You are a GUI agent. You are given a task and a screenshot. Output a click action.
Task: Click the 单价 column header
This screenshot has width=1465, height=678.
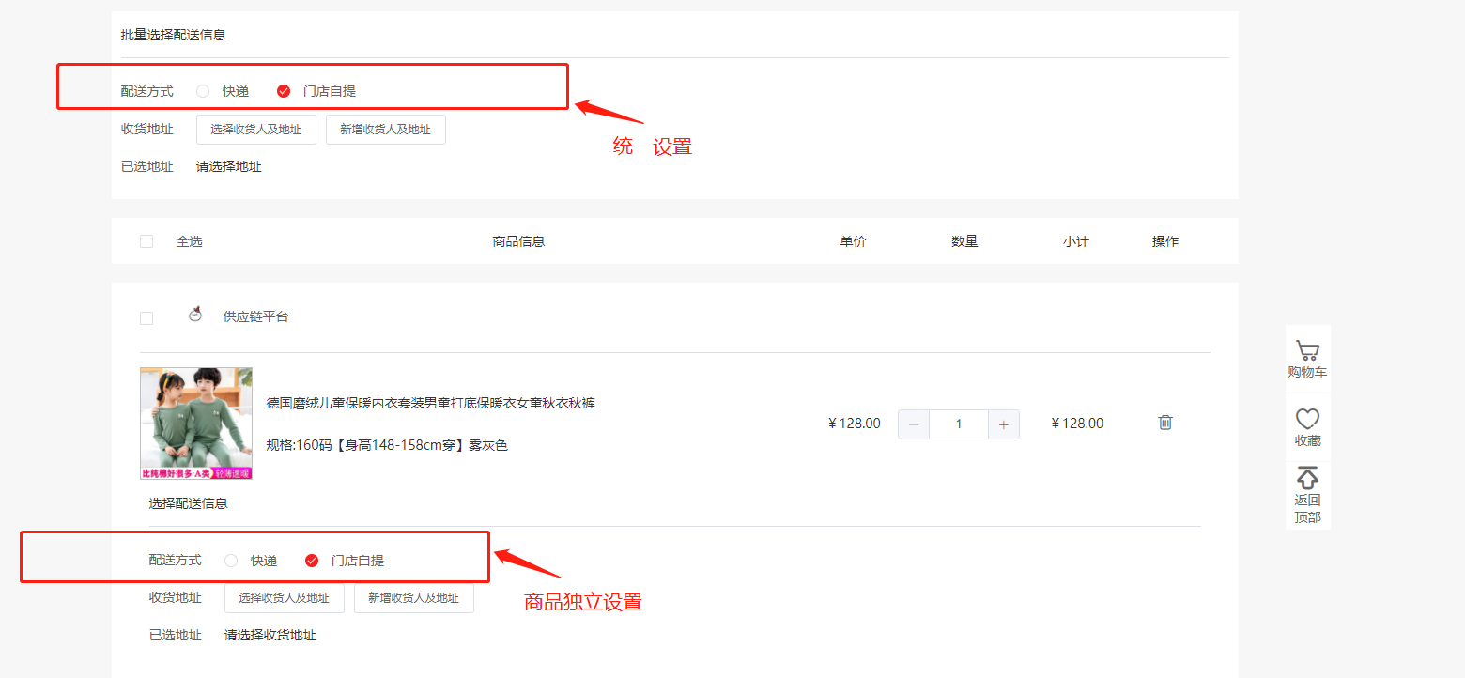tap(854, 241)
